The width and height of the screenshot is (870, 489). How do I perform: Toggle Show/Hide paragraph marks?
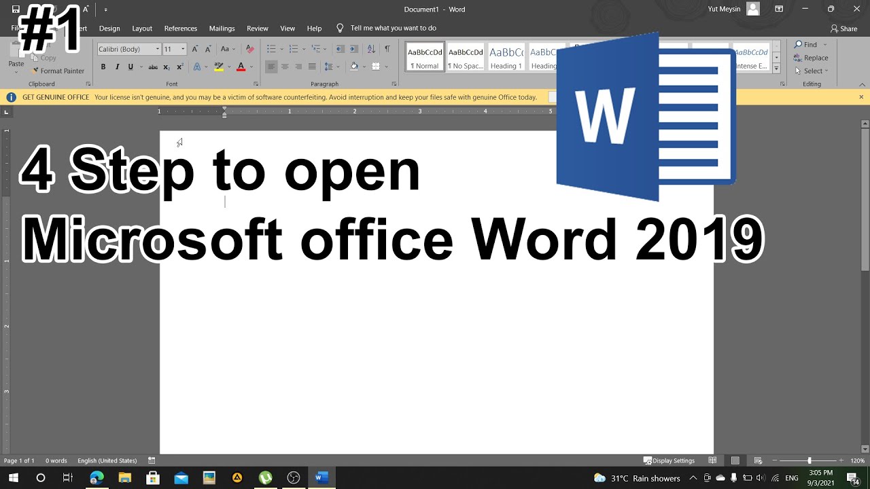pos(387,49)
